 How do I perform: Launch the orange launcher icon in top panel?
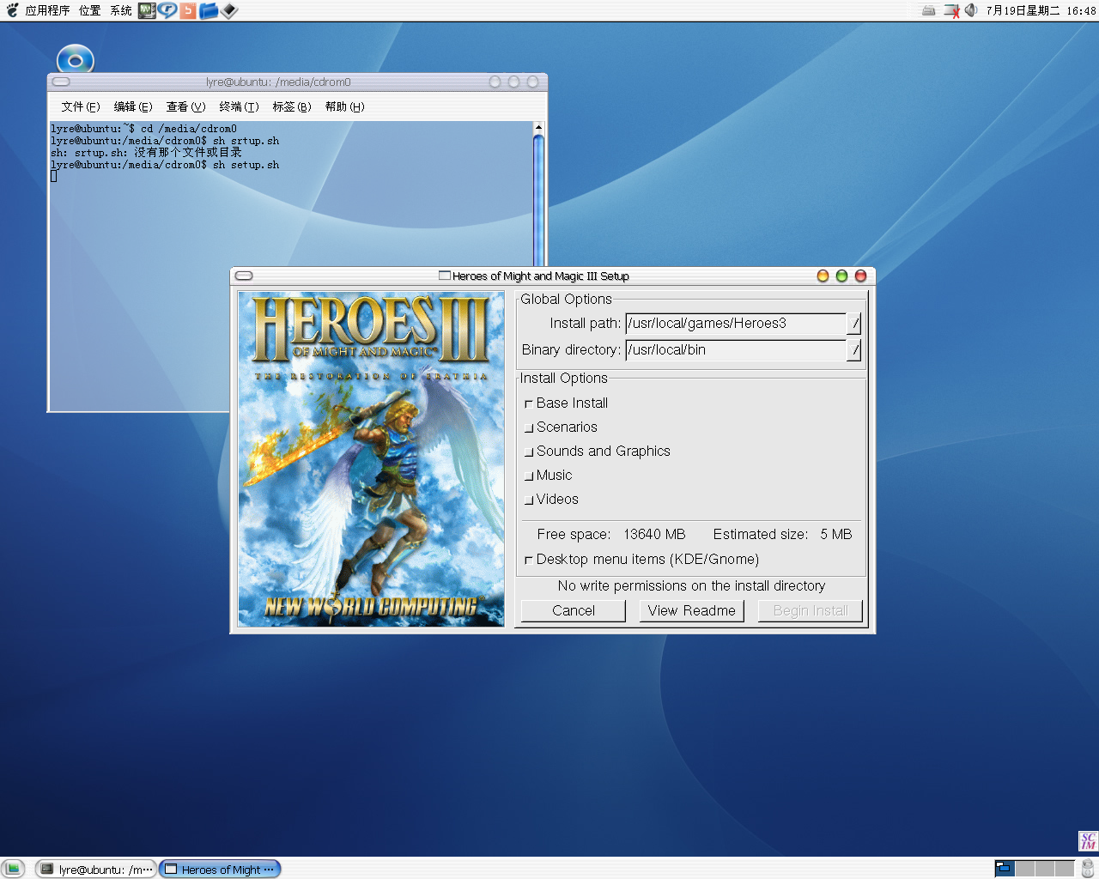[x=188, y=10]
